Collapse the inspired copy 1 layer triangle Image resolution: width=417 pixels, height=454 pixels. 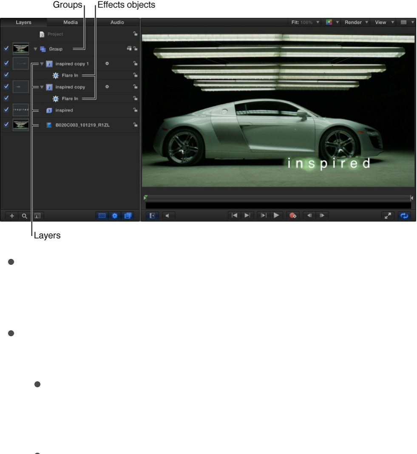coord(42,64)
